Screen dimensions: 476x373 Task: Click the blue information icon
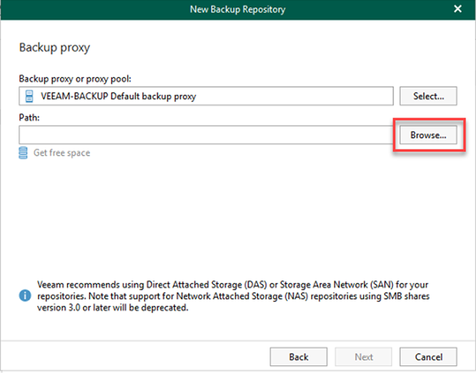tap(25, 296)
